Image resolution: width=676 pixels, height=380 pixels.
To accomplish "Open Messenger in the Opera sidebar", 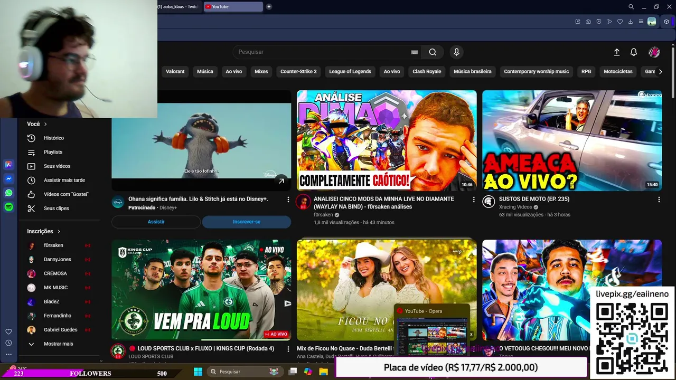I will click(x=8, y=179).
